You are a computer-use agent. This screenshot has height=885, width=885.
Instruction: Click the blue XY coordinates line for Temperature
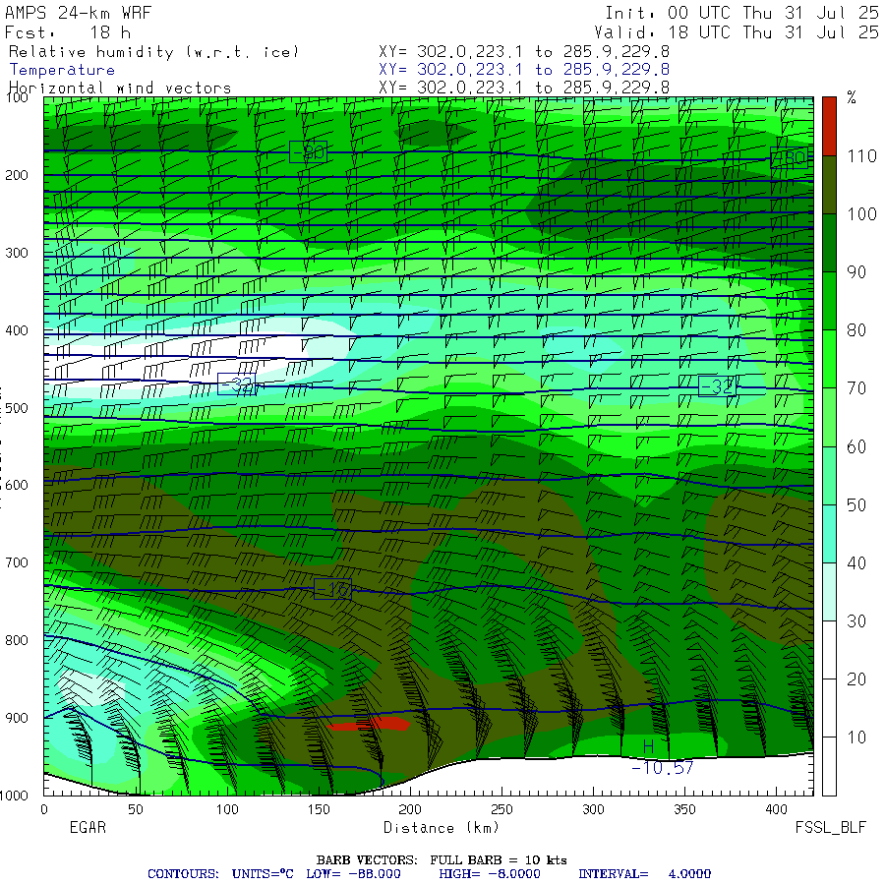coord(524,70)
